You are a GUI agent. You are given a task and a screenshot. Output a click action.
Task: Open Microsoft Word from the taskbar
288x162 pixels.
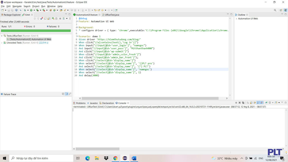(134, 158)
